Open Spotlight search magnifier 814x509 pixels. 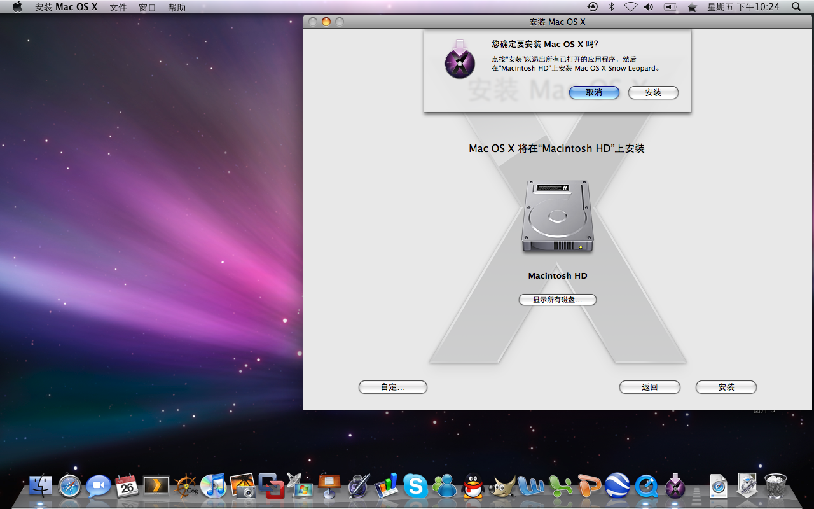coord(796,7)
